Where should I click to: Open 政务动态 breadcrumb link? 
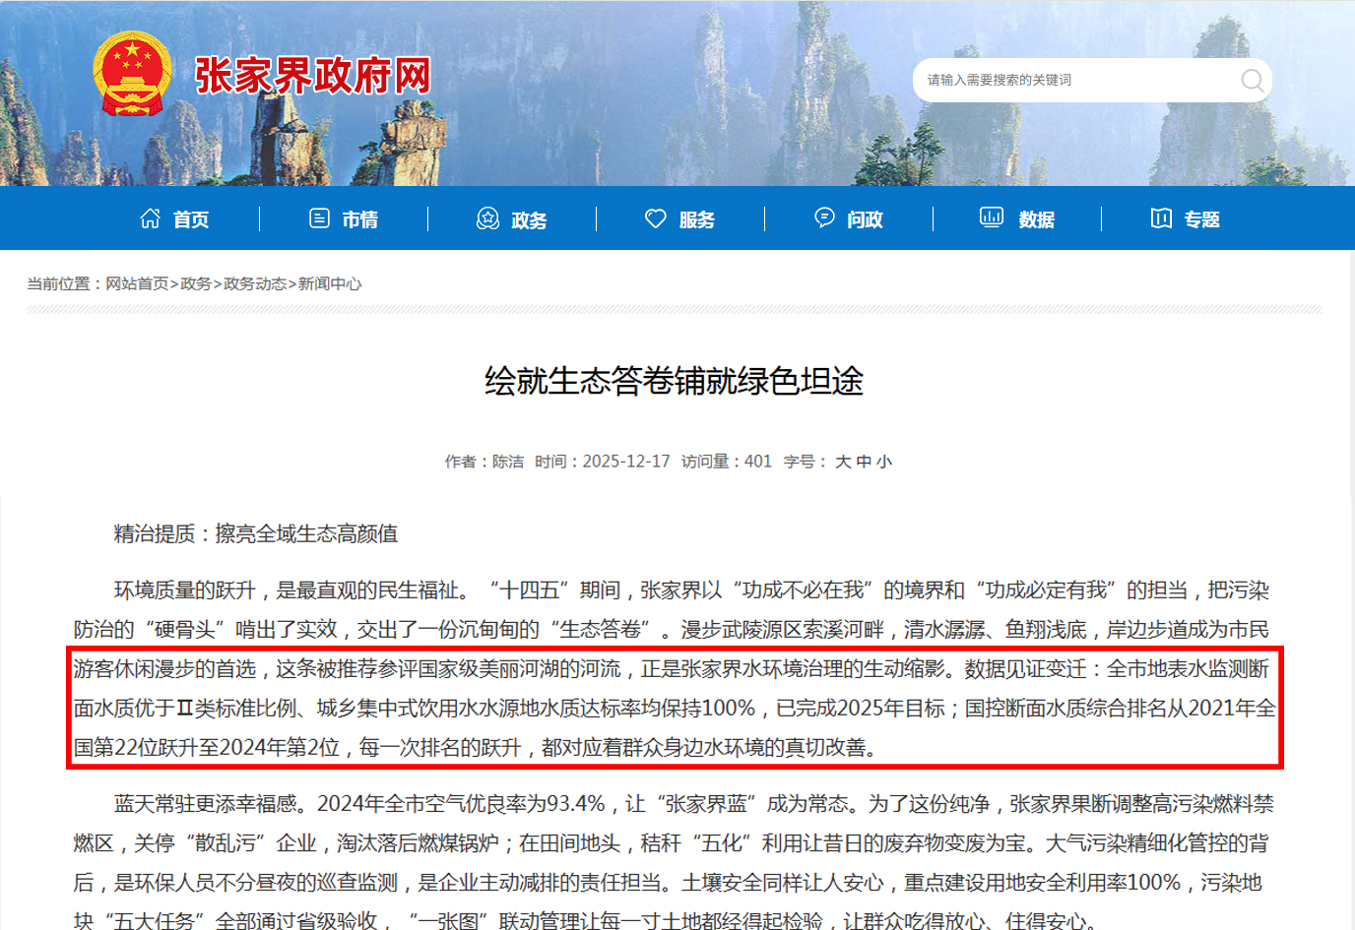(255, 283)
